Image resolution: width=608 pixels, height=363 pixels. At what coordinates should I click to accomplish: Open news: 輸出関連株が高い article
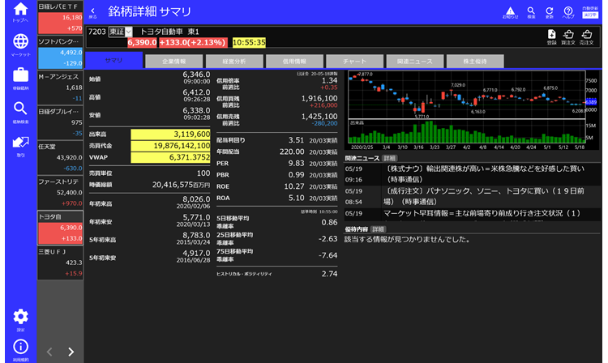click(473, 174)
